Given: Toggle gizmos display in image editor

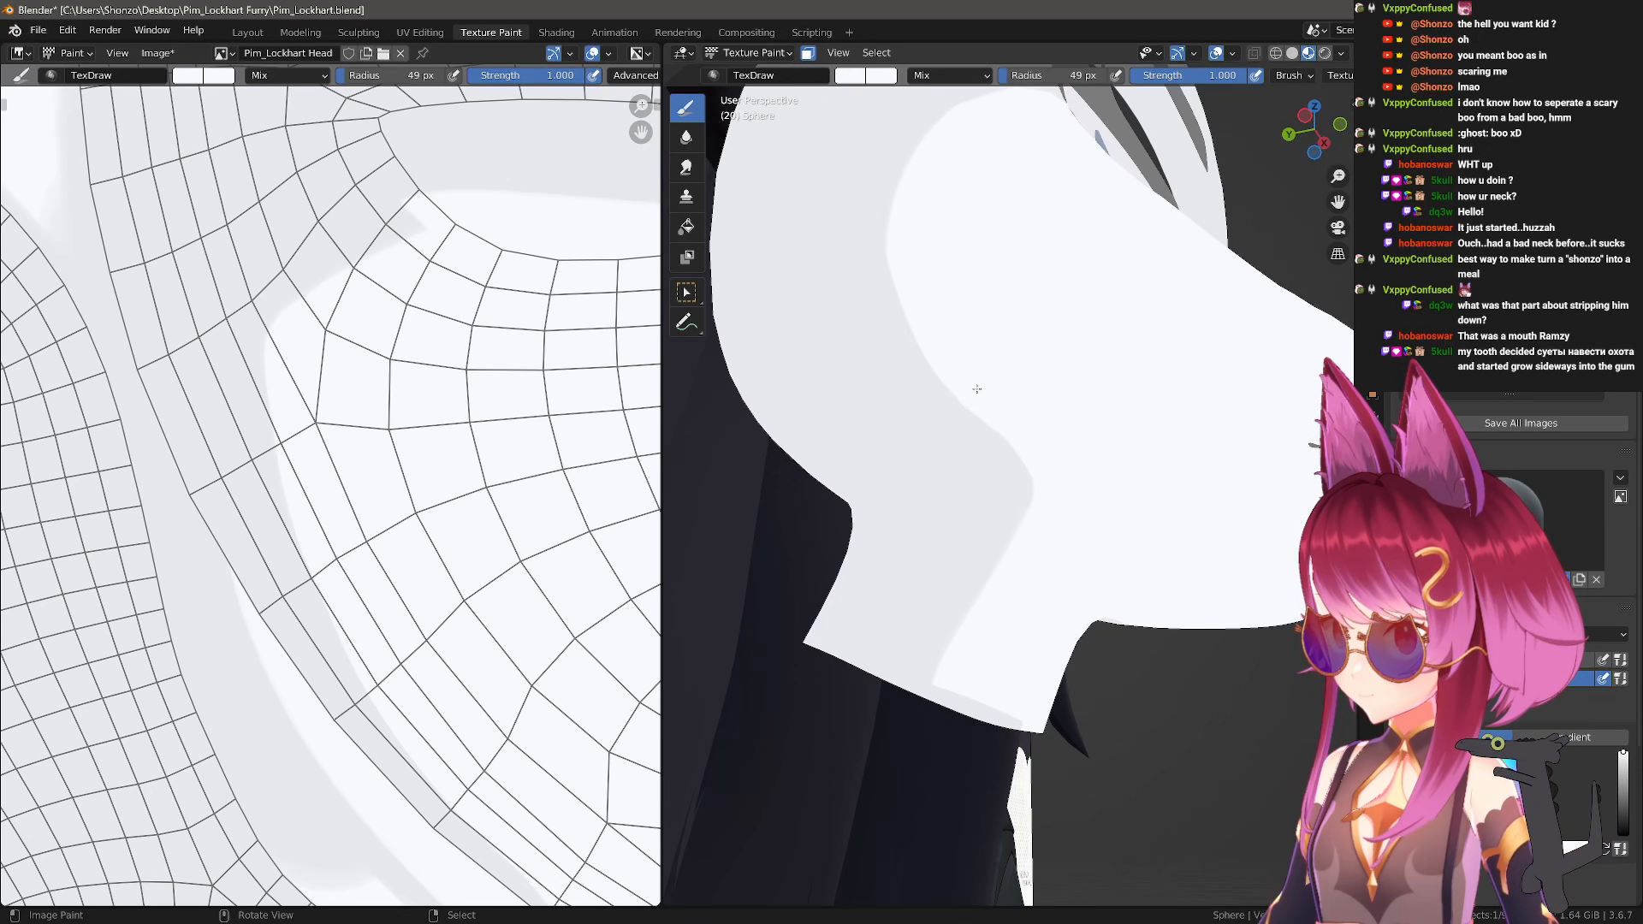Looking at the screenshot, I should (x=554, y=53).
